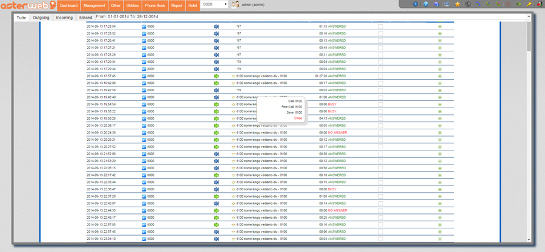This screenshot has height=252, width=545.
Task: Click star icon beside 8100 in 22:44:33 row
Action: pos(234,210)
